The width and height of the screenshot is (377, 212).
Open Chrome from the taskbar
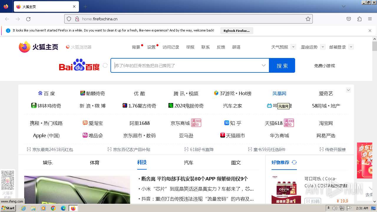pyautogui.click(x=53, y=208)
